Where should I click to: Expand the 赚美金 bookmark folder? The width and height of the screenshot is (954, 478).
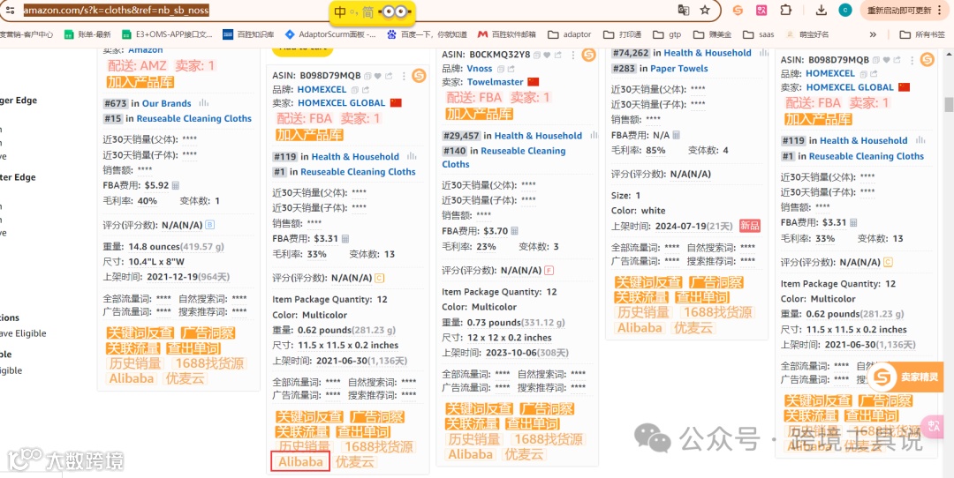coord(713,34)
